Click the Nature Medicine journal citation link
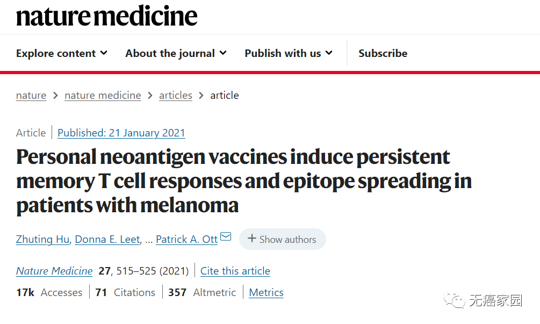 (54, 271)
